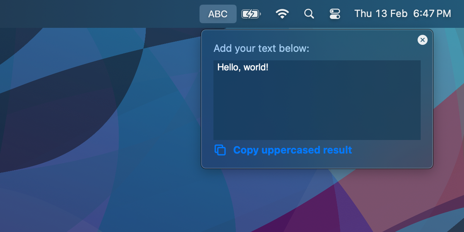Click the "Hello, world!" text
Image resolution: width=464 pixels, height=232 pixels.
pyautogui.click(x=244, y=67)
